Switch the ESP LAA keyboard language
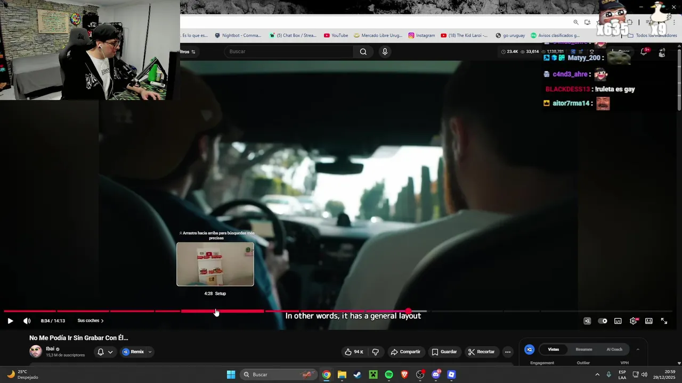This screenshot has height=383, width=682. 622,374
